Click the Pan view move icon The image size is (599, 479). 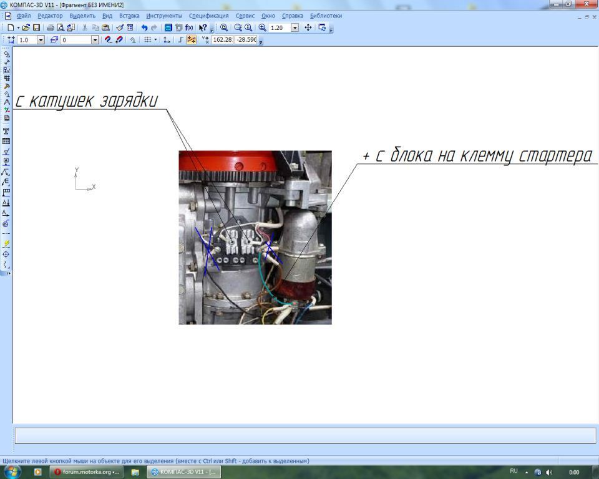click(308, 28)
